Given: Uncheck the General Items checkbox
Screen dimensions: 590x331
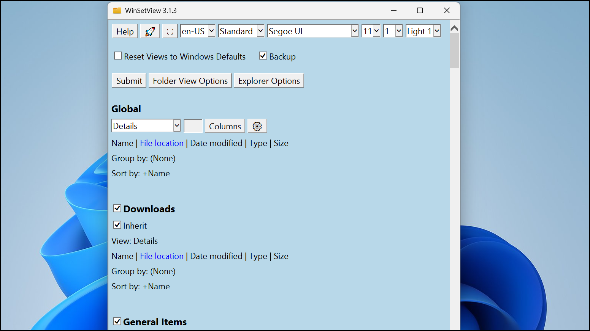Looking at the screenshot, I should [x=117, y=321].
